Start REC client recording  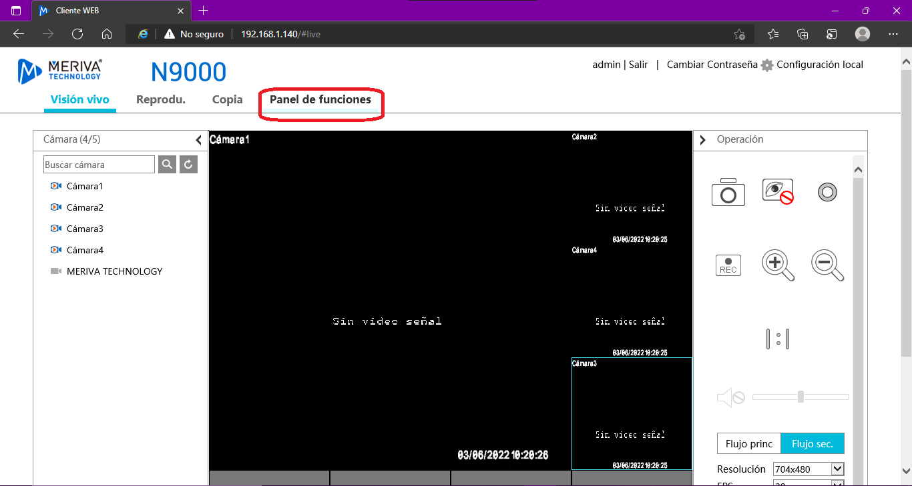[x=728, y=265]
